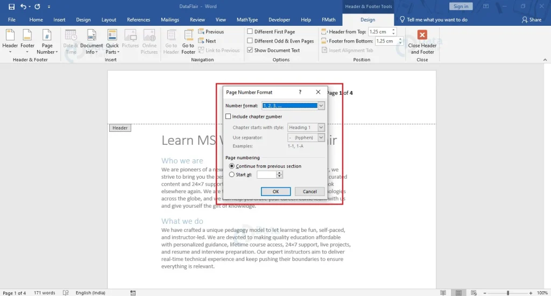Viewport: 551px width, 296px height.
Task: Open the References ribbon tab
Action: [x=138, y=20]
